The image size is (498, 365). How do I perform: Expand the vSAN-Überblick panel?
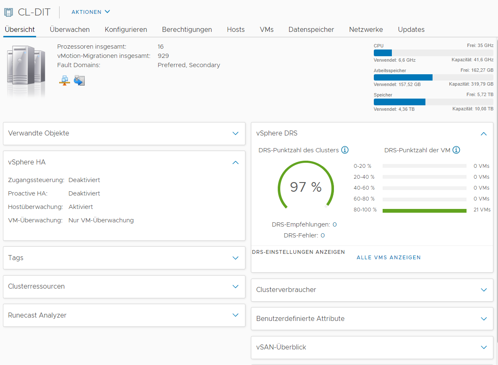click(x=484, y=347)
